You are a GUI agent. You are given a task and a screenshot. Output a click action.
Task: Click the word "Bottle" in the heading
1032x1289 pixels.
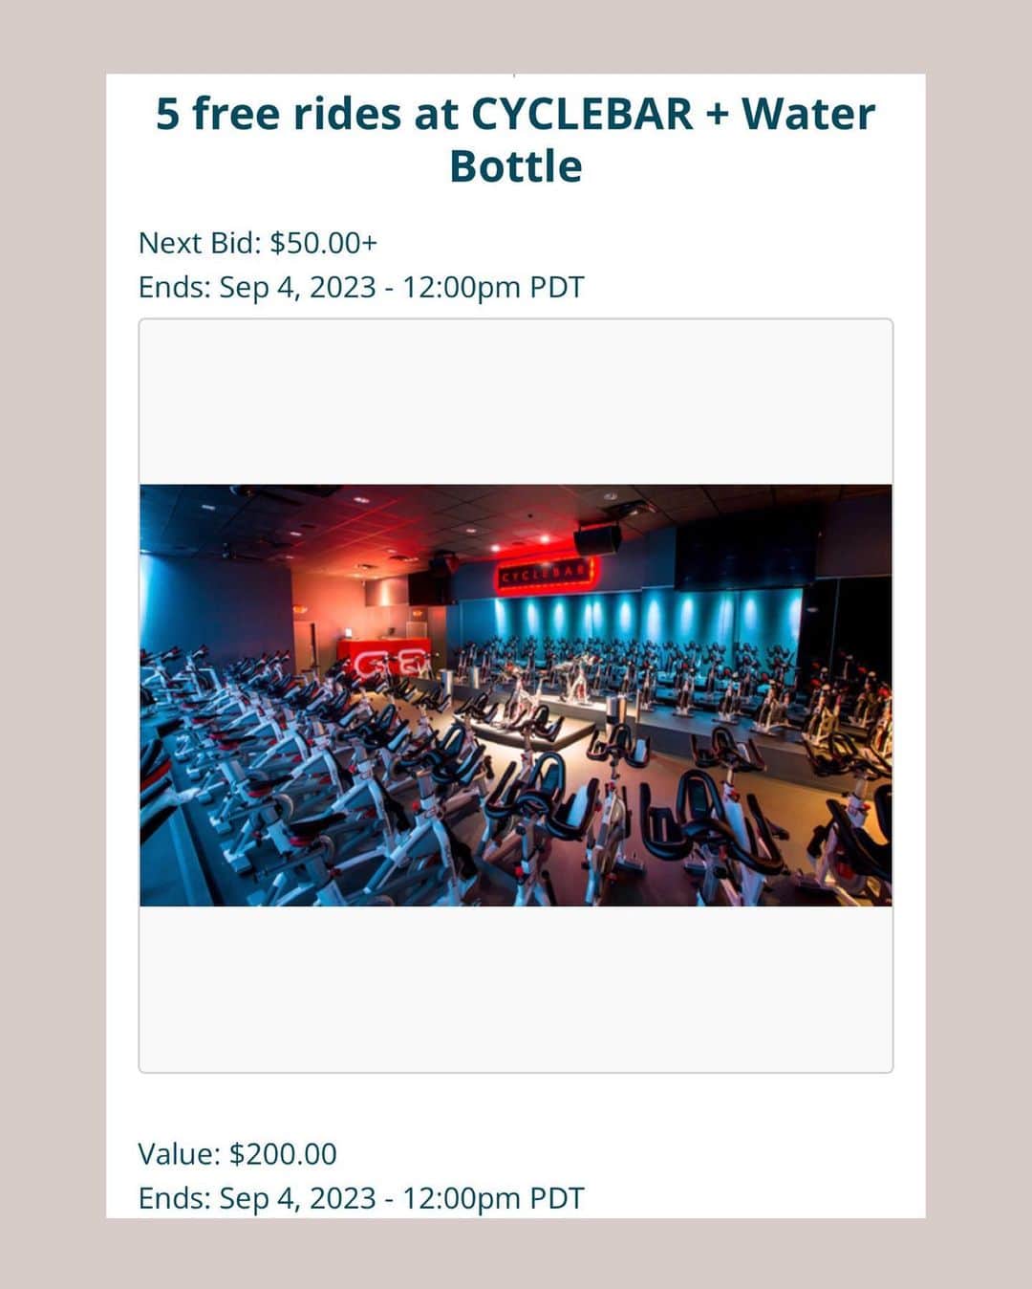[x=516, y=166]
